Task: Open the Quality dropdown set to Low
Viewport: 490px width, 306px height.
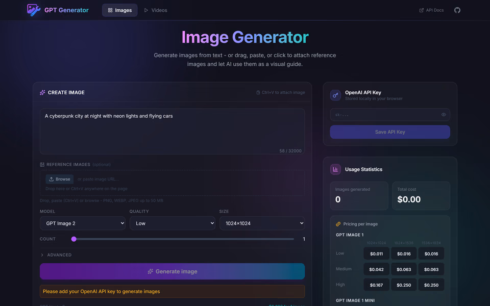Action: (172, 223)
